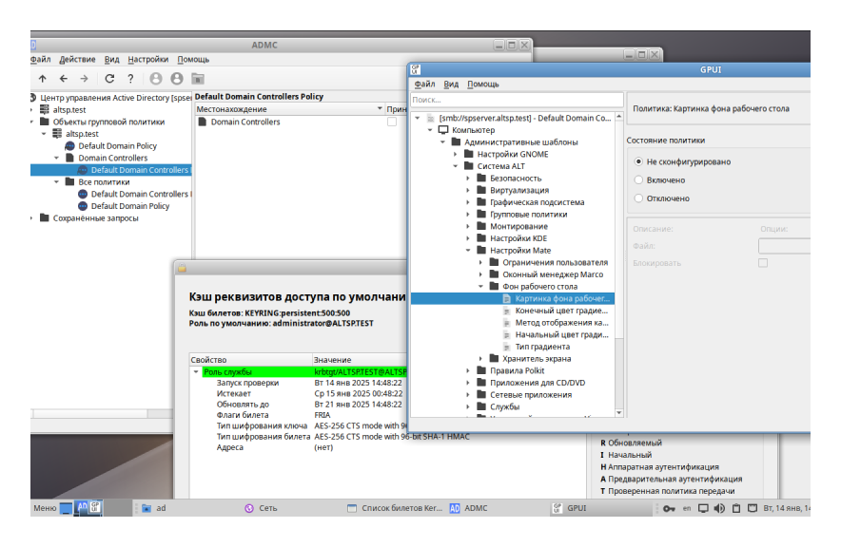Collapse 'Настройки Mate' folder
This screenshot has width=841, height=547.
[468, 251]
